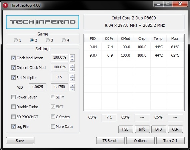
Task: Increase Clock Modulation with up arrow
Action: 72,56
